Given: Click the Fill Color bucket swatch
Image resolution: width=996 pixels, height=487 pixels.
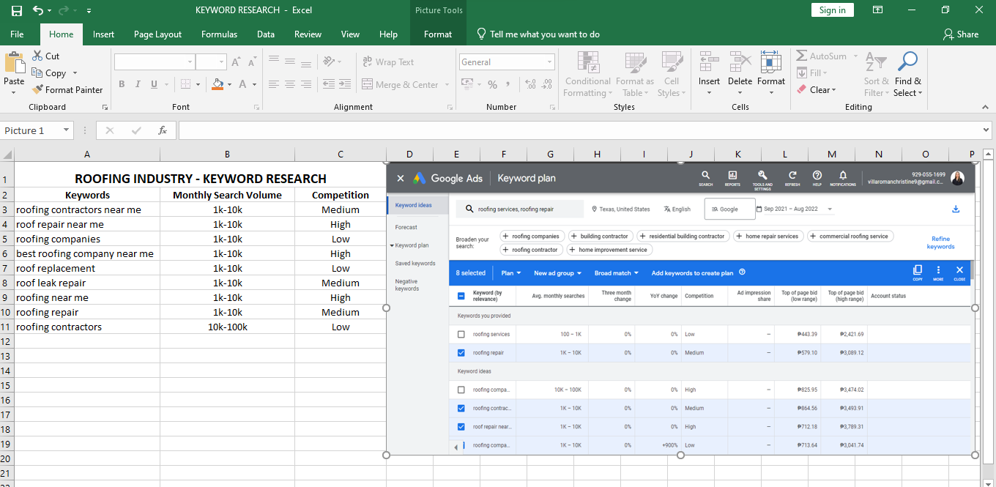Looking at the screenshot, I should point(218,84).
